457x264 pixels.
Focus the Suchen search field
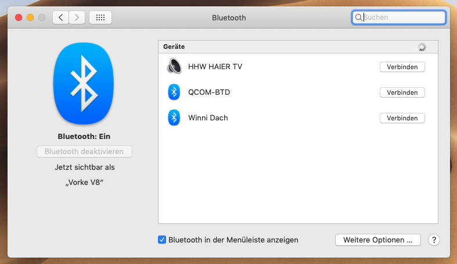403,17
